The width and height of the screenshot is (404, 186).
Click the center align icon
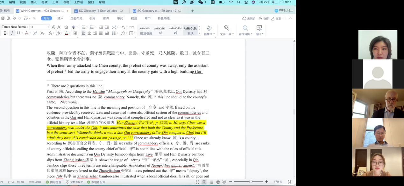(x=89, y=33)
